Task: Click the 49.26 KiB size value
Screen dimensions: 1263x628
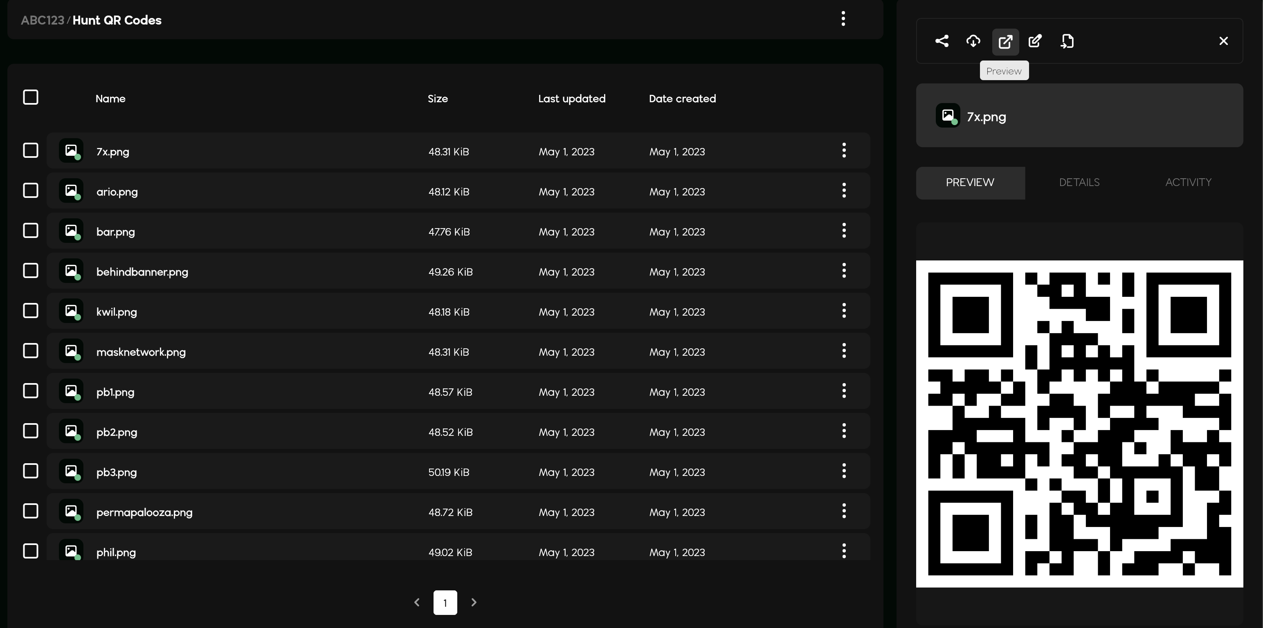Action: click(451, 272)
